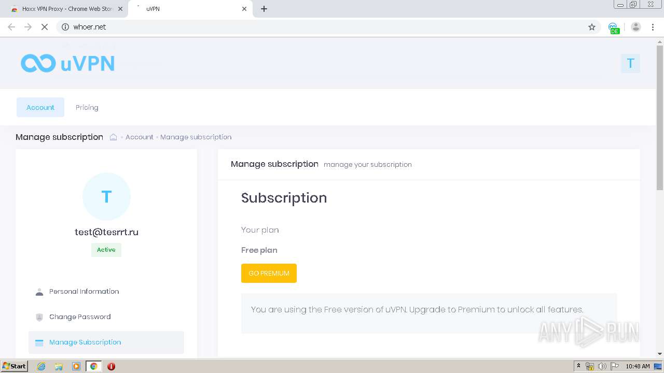Click the GO PREMIUM button
The height and width of the screenshot is (373, 664).
click(269, 274)
